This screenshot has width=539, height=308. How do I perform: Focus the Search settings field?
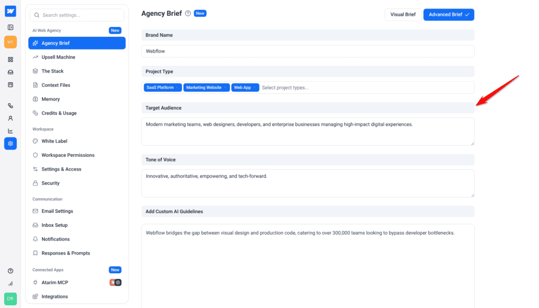(x=77, y=15)
